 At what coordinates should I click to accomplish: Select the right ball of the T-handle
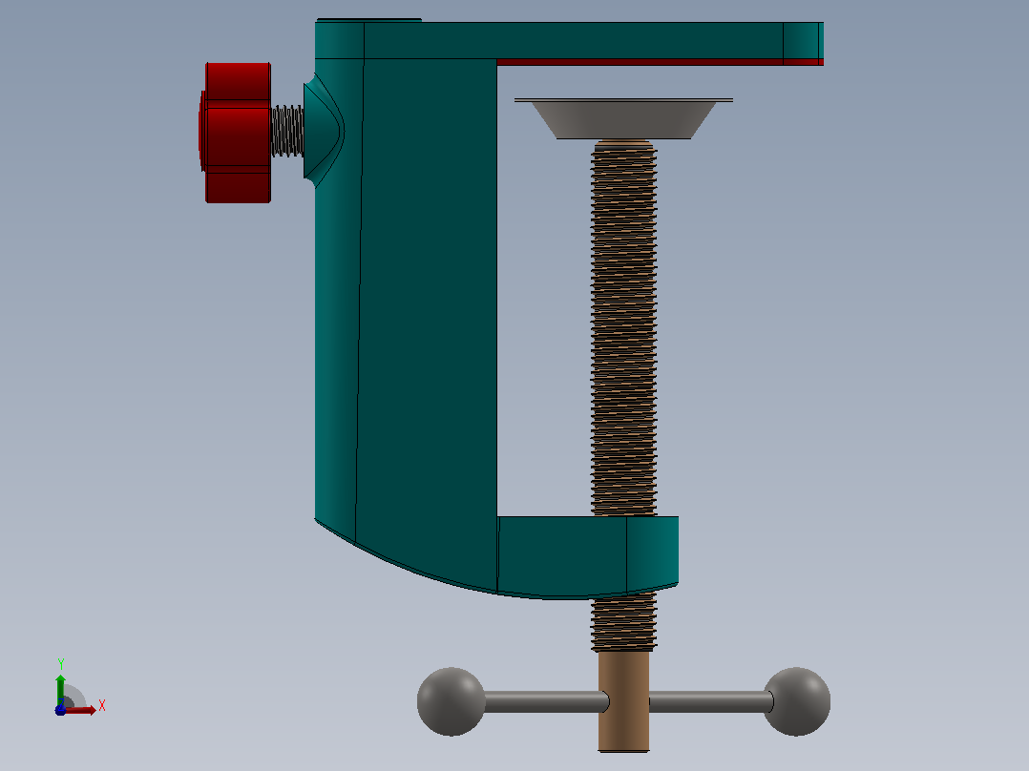tap(796, 701)
